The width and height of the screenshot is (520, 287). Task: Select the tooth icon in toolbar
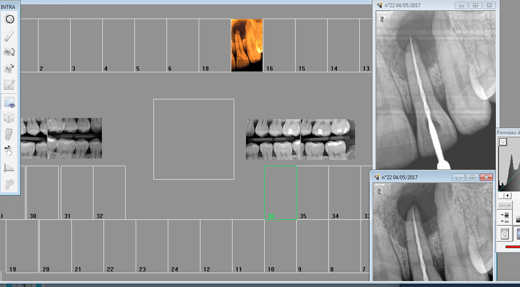point(10,135)
